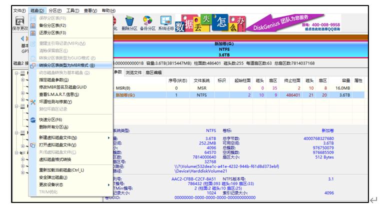382x208 pixels.
Task: Click the all-zero GUID value
Action: pyautogui.click(x=215, y=198)
